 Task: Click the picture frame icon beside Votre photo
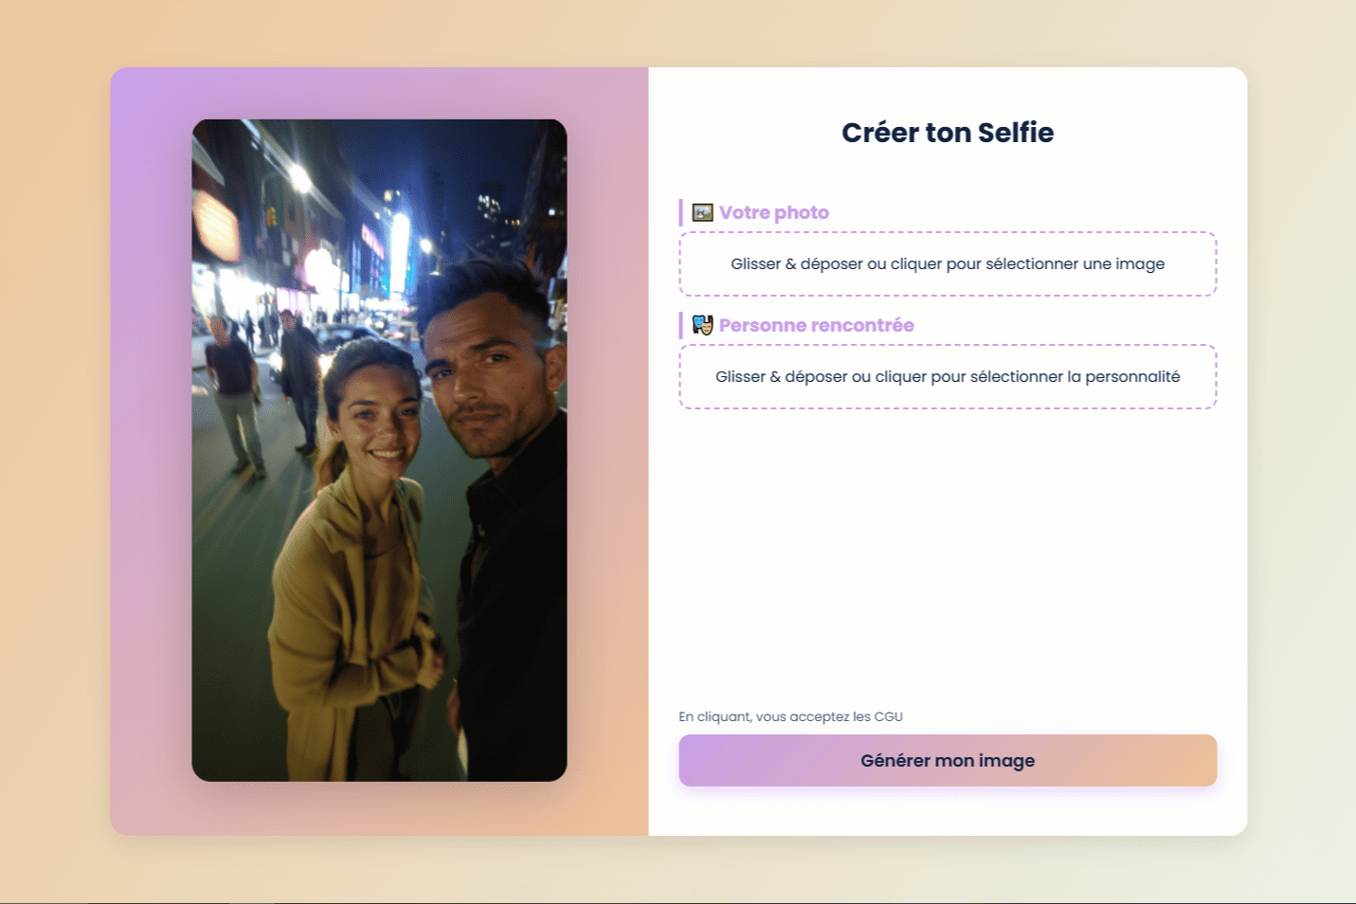point(702,212)
